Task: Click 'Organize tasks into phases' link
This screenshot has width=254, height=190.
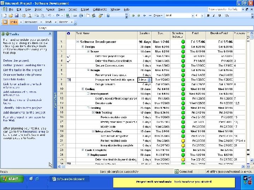Action: tap(22, 75)
